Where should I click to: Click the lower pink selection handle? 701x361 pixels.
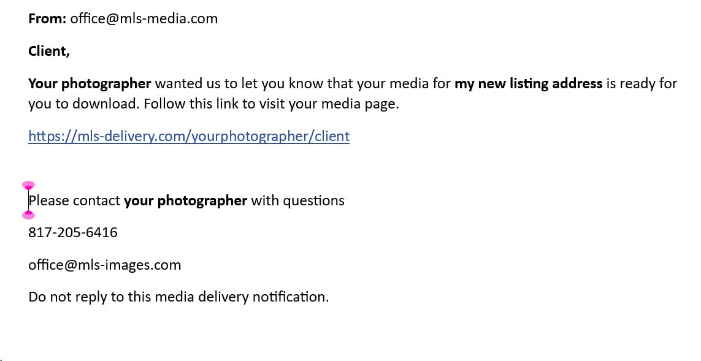28,215
